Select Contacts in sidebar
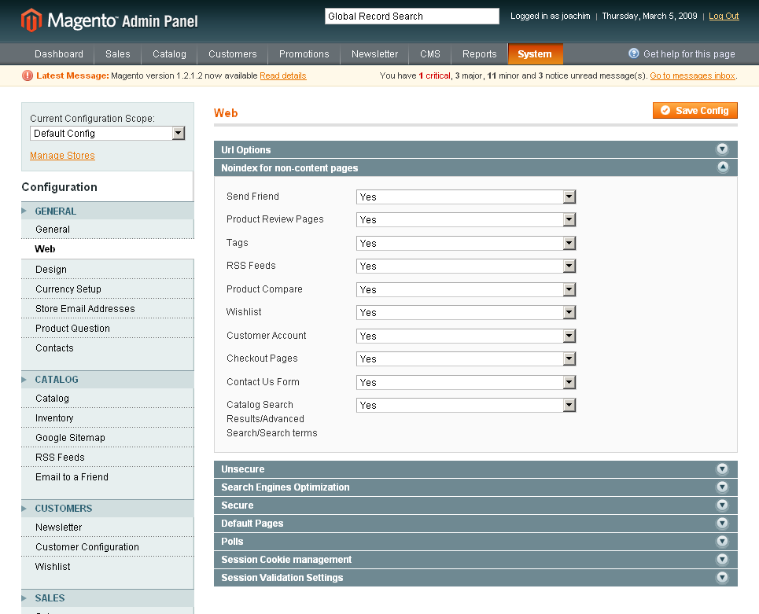759x614 pixels. pos(108,348)
